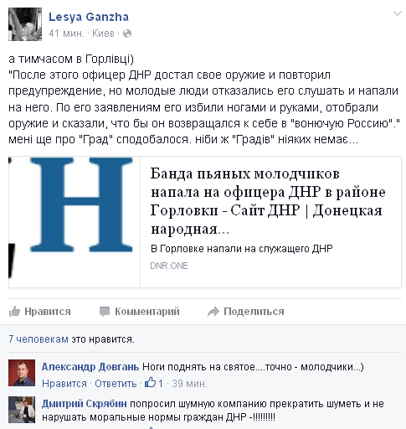Open Lesya Ganzha's profile picture

pyautogui.click(x=25, y=24)
